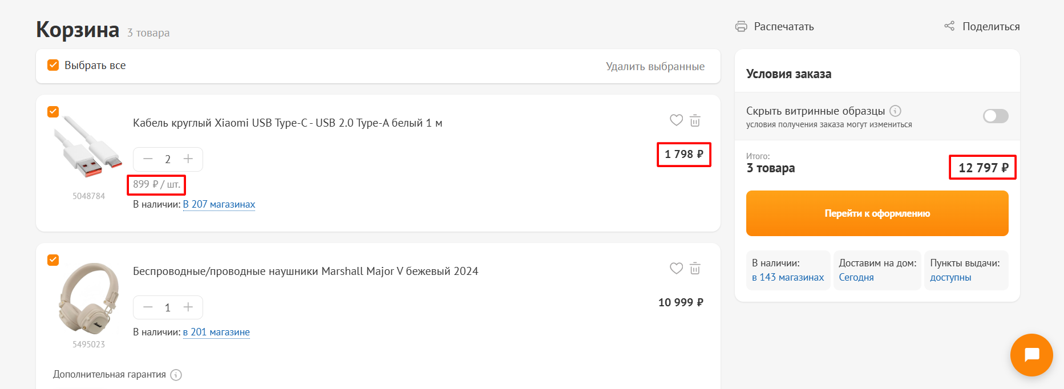Decrease Xiaomi cable quantity with minus
Image resolution: width=1064 pixels, height=389 pixels.
coord(148,159)
